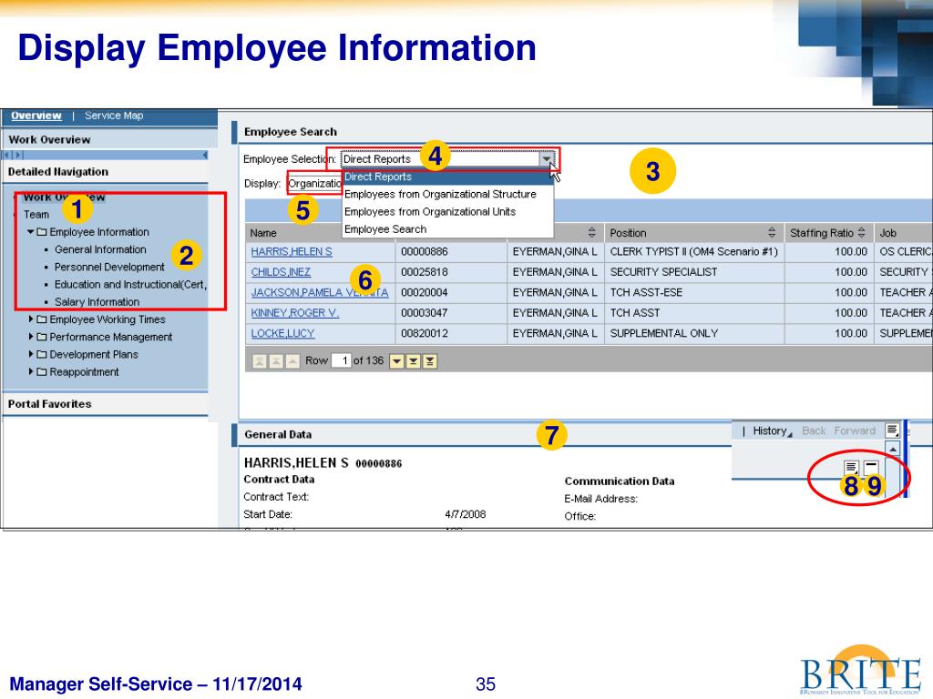
Task: Move up one row in the table
Action: click(x=292, y=360)
